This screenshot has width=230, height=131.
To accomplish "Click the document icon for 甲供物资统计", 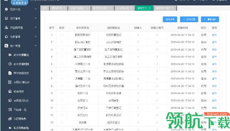I will point(10,73).
